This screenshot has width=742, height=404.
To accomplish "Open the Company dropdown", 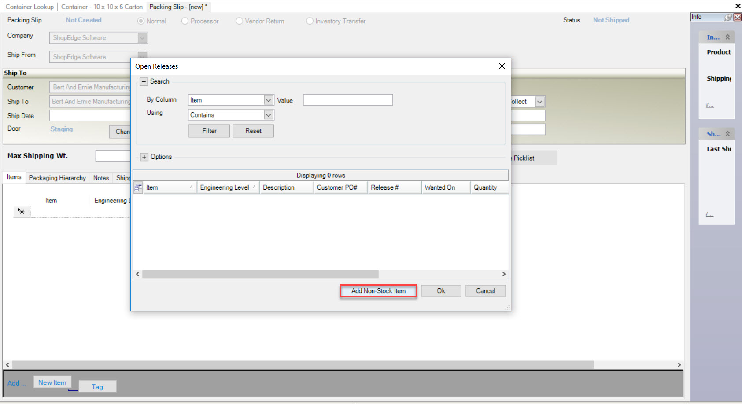I will coord(142,38).
